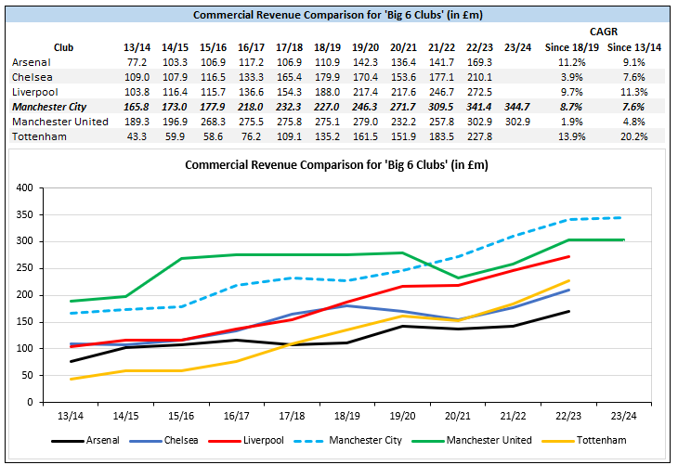
Task: Select the Manchester United legend entry
Action: (472, 440)
